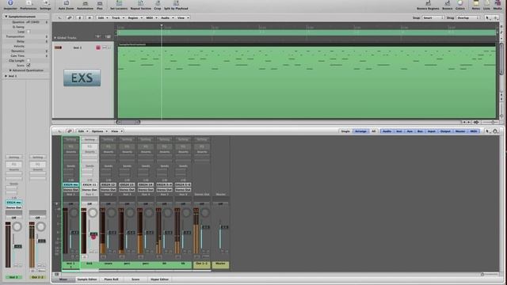This screenshot has width=507, height=285.
Task: Click EQ area on the kick strip
Action: tap(90, 146)
